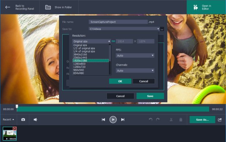The height and width of the screenshot is (142, 226).
Task: Skip to next frame
Action: [123, 120]
